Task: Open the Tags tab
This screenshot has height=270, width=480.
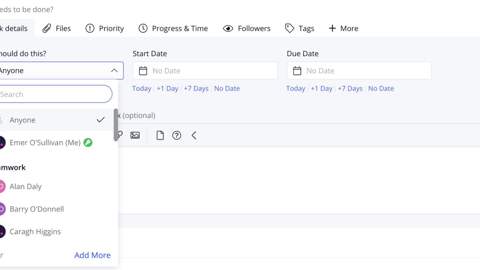Action: (x=300, y=28)
